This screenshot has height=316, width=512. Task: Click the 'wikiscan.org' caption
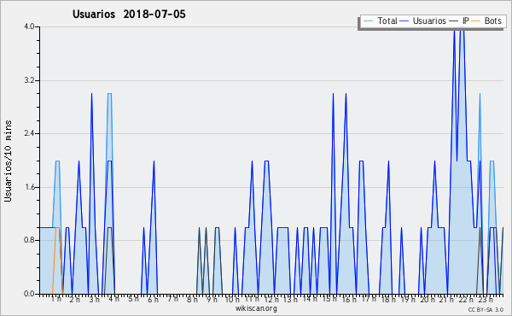pos(256,308)
